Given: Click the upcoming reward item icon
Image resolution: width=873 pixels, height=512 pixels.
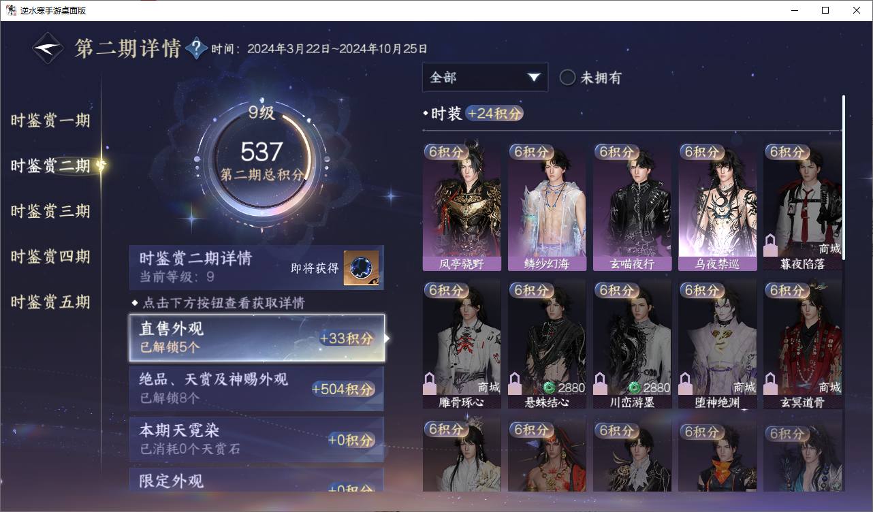Looking at the screenshot, I should pos(361,268).
